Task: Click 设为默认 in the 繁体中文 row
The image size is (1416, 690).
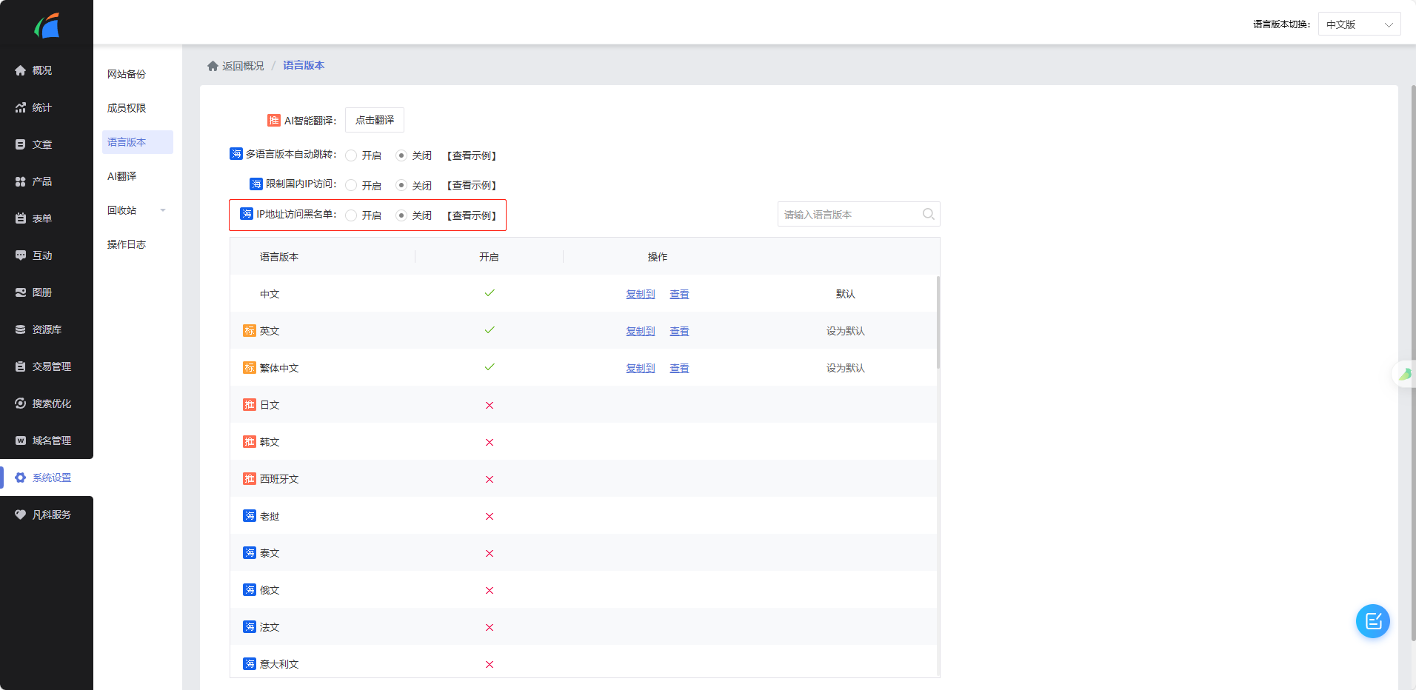Action: click(x=846, y=368)
